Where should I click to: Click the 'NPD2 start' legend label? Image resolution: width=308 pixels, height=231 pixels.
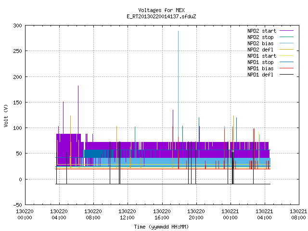262,31
